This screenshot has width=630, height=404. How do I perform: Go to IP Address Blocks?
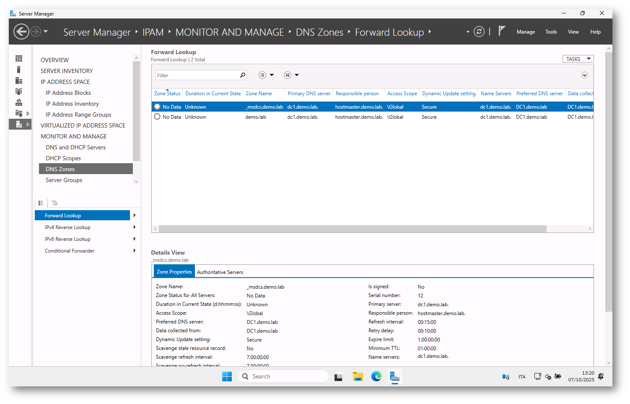pos(68,93)
